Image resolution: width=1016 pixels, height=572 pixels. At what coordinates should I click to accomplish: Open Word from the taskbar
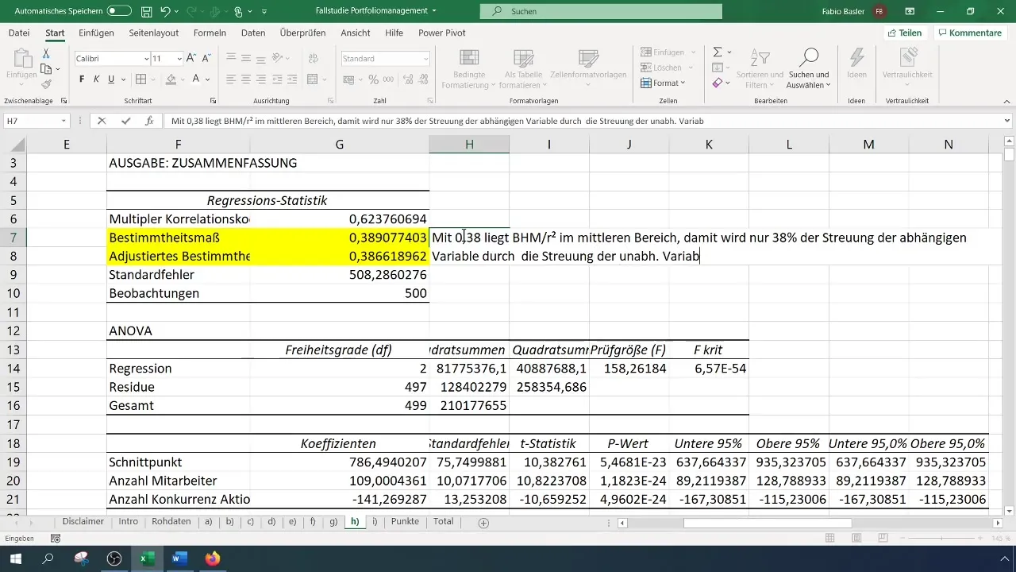179,558
